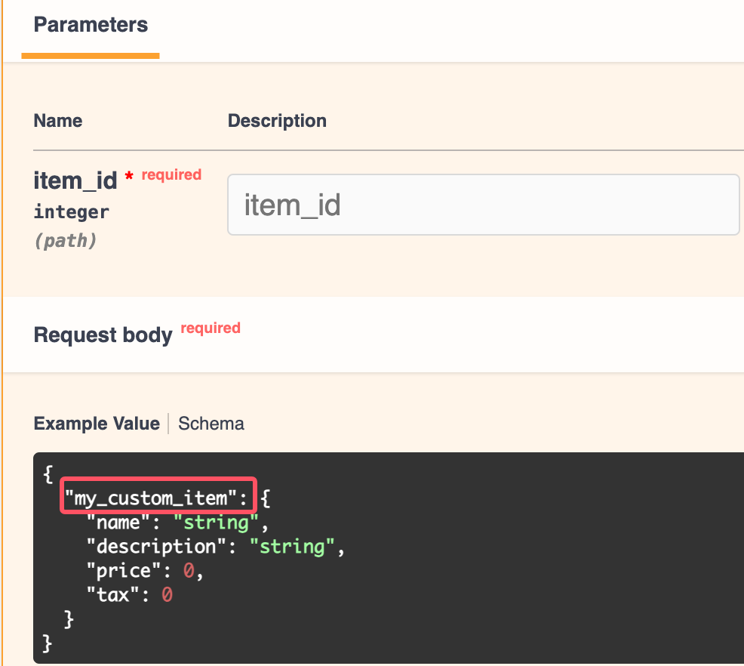The image size is (744, 666).
Task: Click the (path) location label
Action: click(65, 242)
